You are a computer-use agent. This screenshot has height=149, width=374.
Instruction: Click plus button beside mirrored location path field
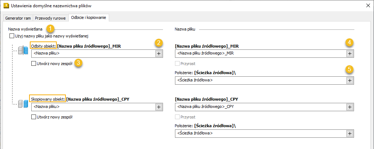pos(349,80)
